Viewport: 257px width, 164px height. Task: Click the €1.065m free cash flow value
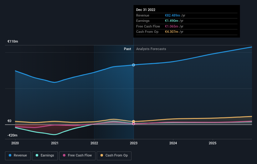172,26
